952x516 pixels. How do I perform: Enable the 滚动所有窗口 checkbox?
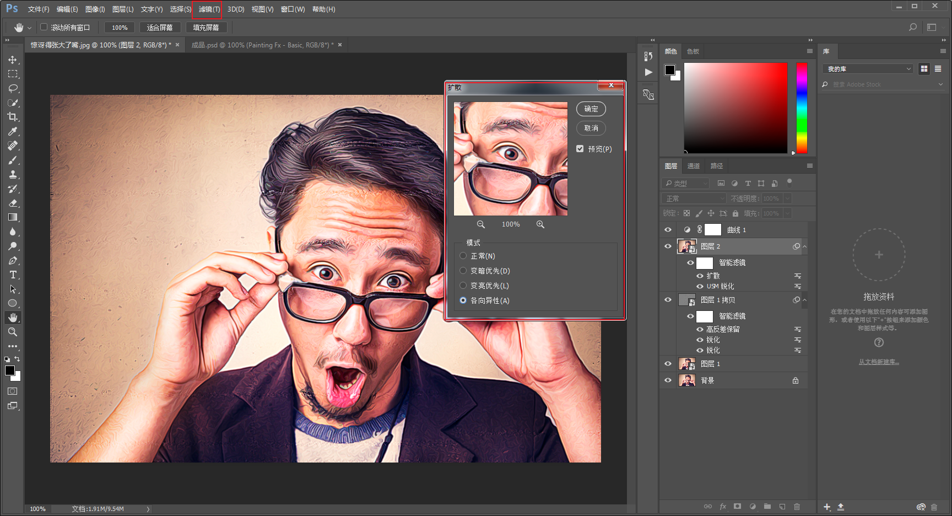44,27
